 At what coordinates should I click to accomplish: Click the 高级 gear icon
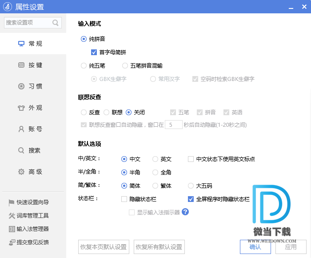click(x=21, y=172)
